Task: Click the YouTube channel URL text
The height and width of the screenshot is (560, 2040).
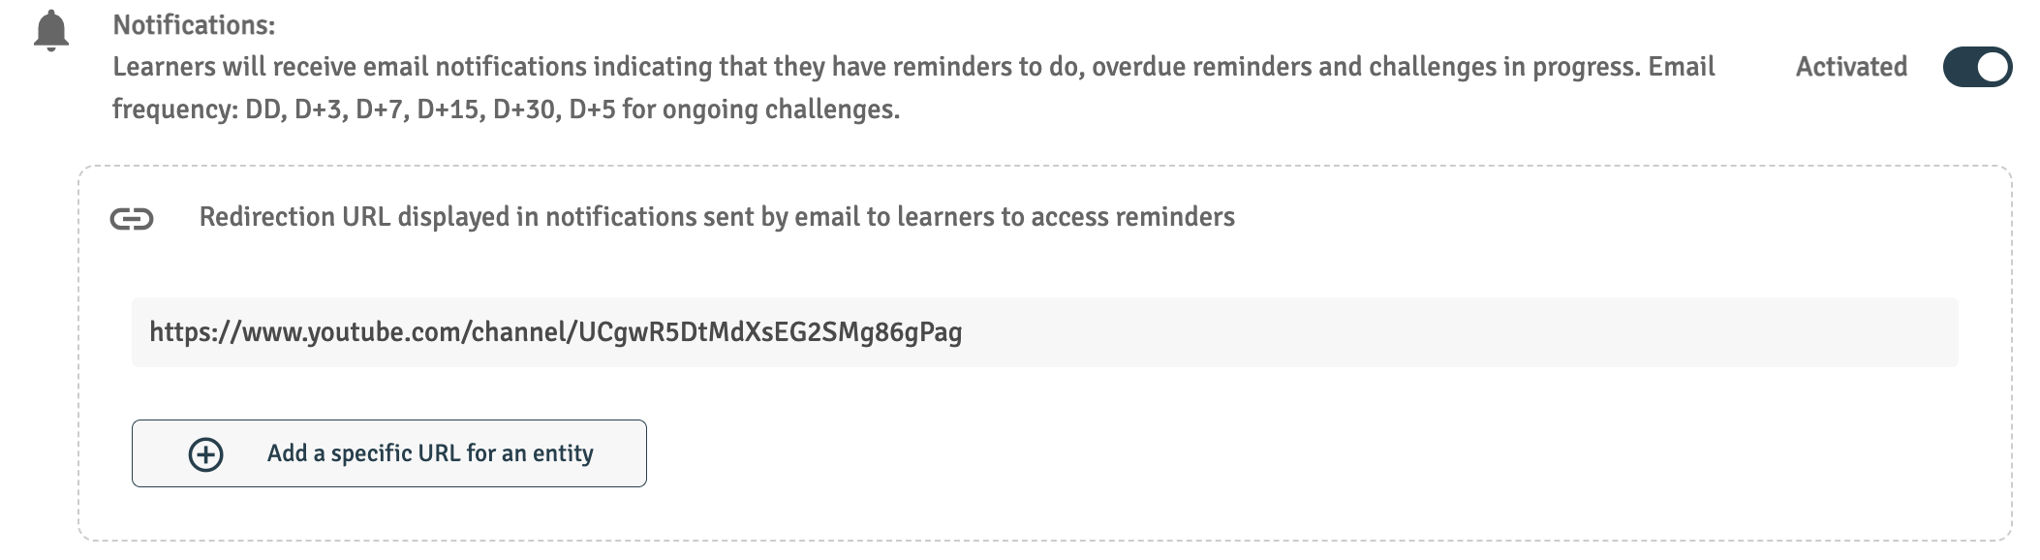Action: pos(556,332)
